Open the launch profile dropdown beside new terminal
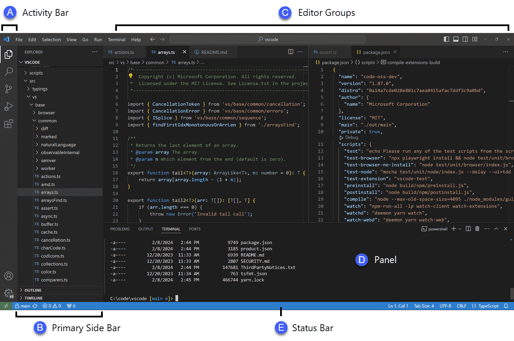This screenshot has height=341, width=514. 460,229
